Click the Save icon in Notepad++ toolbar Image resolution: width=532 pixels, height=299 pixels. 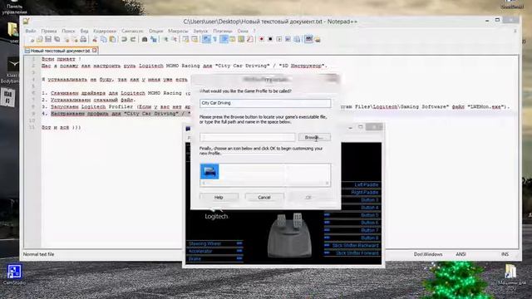(x=48, y=40)
